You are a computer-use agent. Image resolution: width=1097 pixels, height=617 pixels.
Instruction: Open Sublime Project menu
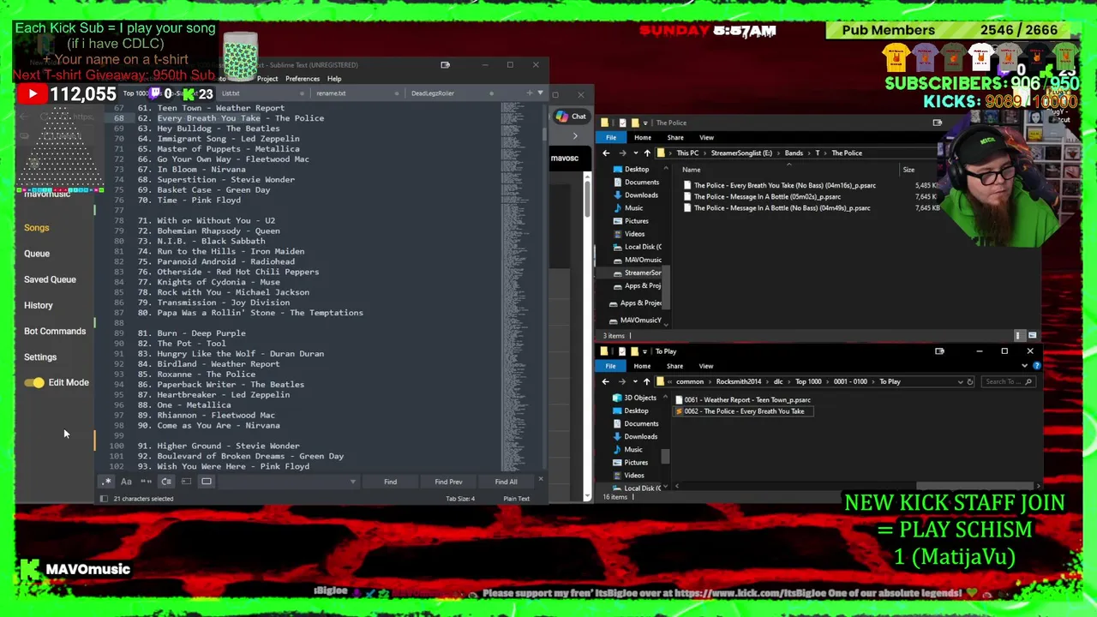[x=267, y=79]
